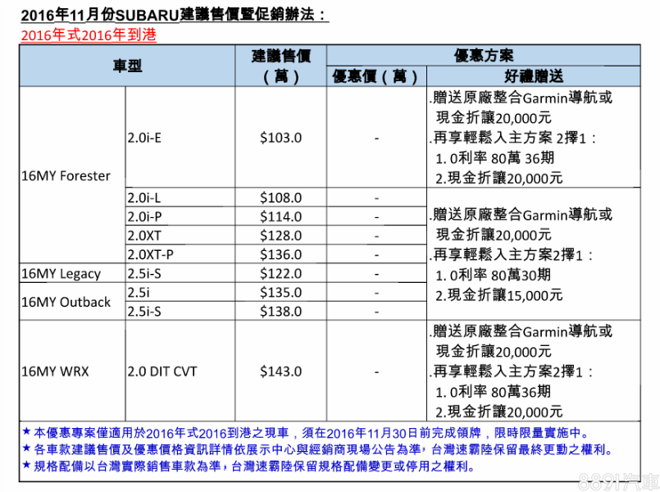Select the "$135.0" price
Screen dimensions: 660x492
pyautogui.click(x=280, y=292)
